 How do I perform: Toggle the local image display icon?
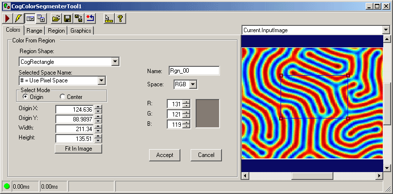tap(30, 19)
